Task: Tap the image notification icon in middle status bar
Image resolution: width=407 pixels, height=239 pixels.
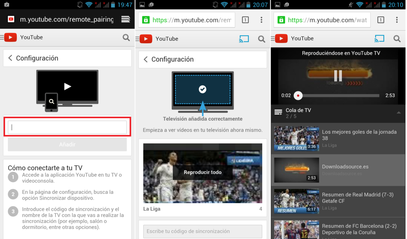Action: click(142, 5)
